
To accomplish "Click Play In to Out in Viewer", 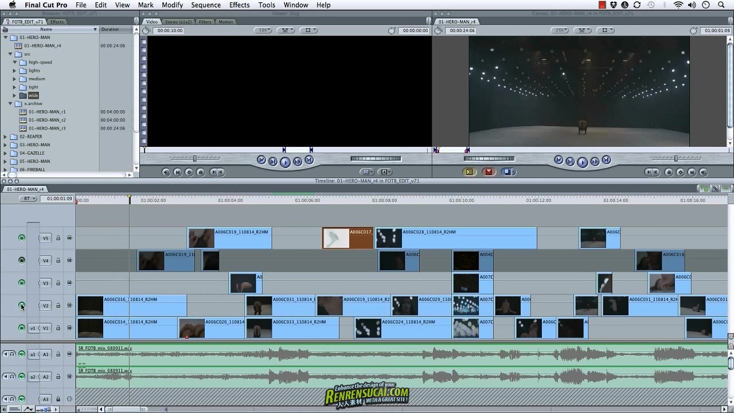I will 273,162.
